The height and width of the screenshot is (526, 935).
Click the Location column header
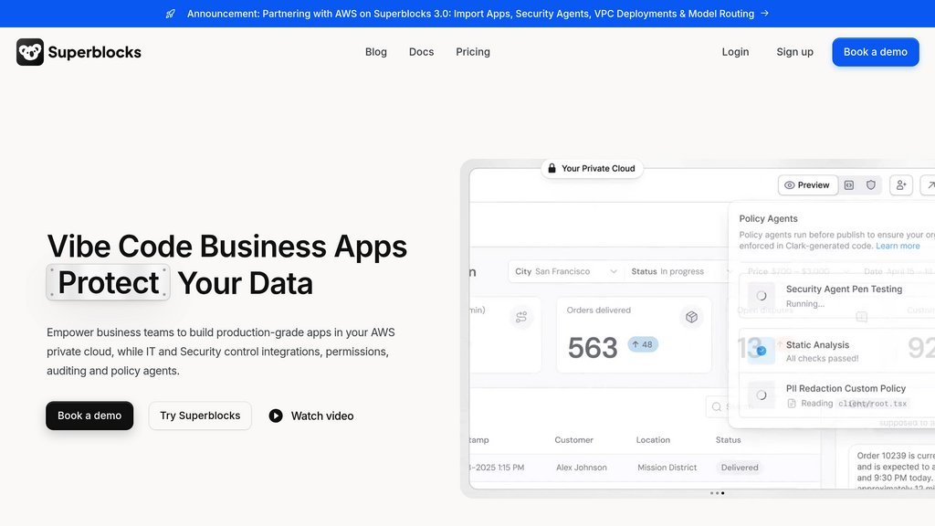(653, 440)
